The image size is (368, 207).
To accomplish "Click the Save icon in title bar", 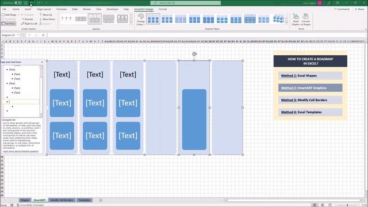I will pyautogui.click(x=26, y=3).
